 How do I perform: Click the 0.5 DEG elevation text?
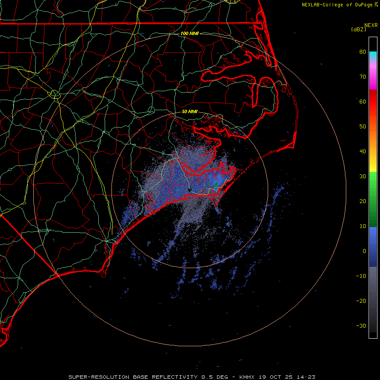point(214,377)
